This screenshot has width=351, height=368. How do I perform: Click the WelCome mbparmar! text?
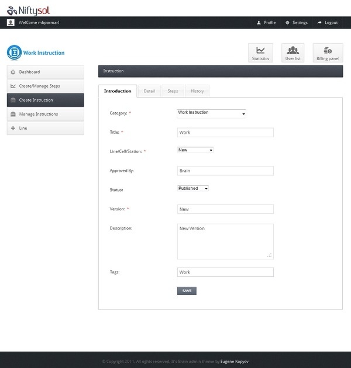tap(39, 23)
